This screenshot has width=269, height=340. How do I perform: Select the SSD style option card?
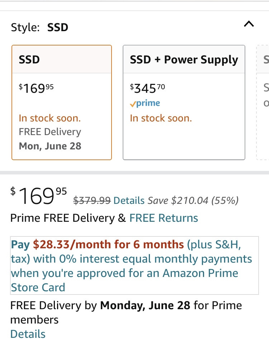(62, 102)
